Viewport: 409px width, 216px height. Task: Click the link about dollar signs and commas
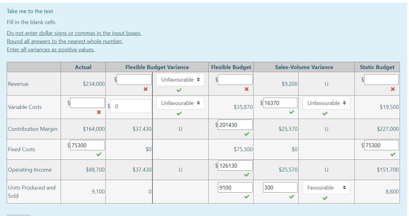[74, 33]
